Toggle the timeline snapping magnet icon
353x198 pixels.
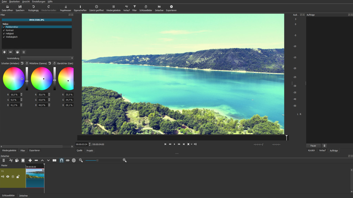point(61,160)
